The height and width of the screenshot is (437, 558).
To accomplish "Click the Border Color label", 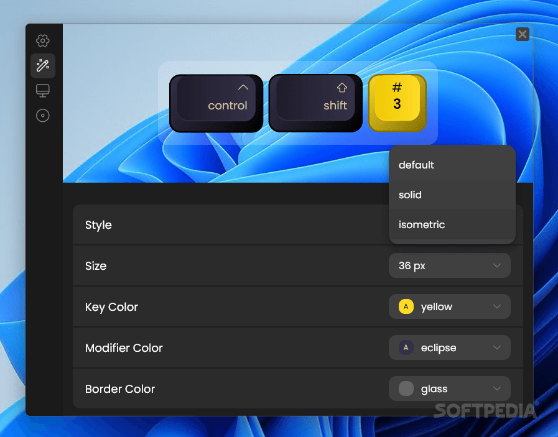I will 120,389.
